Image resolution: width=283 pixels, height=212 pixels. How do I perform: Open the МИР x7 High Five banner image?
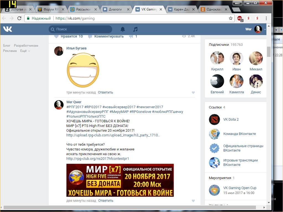coord(120,180)
